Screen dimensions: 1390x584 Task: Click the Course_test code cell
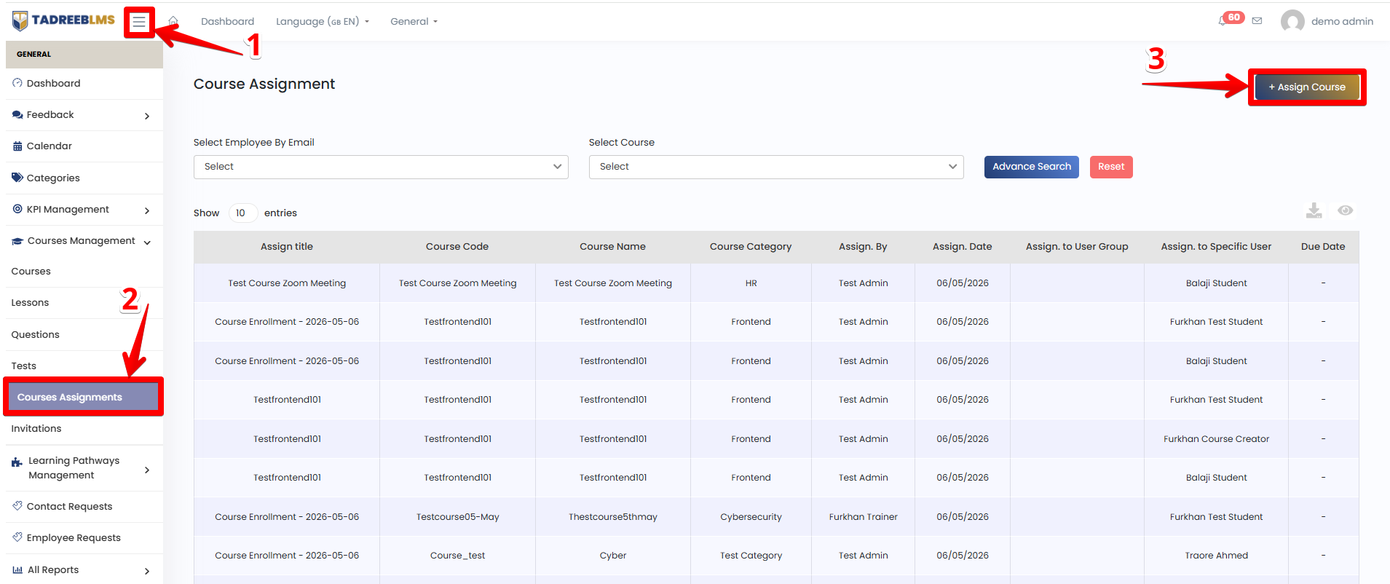457,556
